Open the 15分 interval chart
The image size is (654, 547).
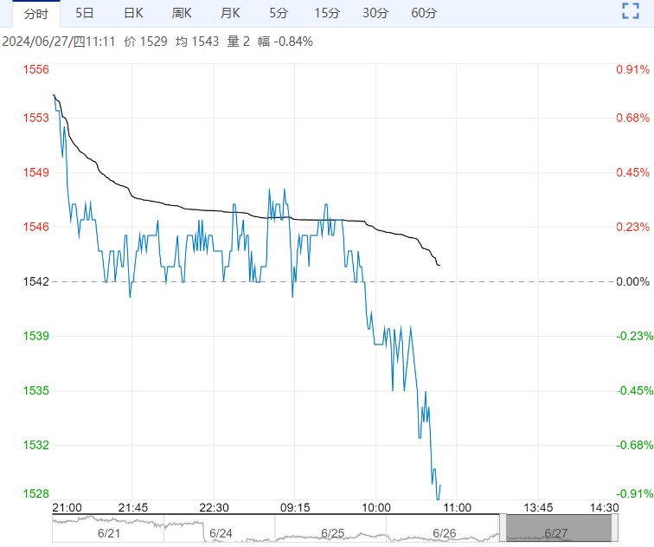click(327, 13)
